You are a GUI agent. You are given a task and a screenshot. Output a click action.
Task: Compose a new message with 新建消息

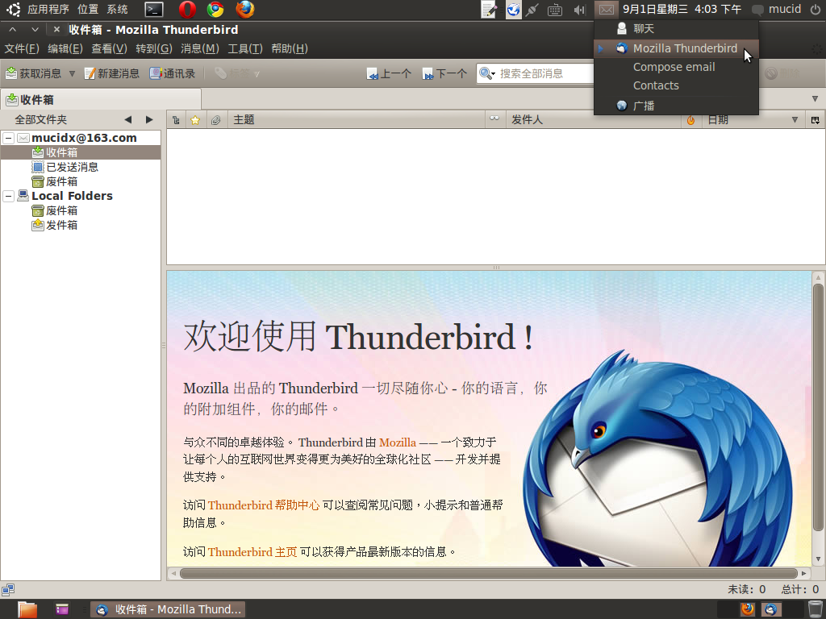(x=111, y=73)
